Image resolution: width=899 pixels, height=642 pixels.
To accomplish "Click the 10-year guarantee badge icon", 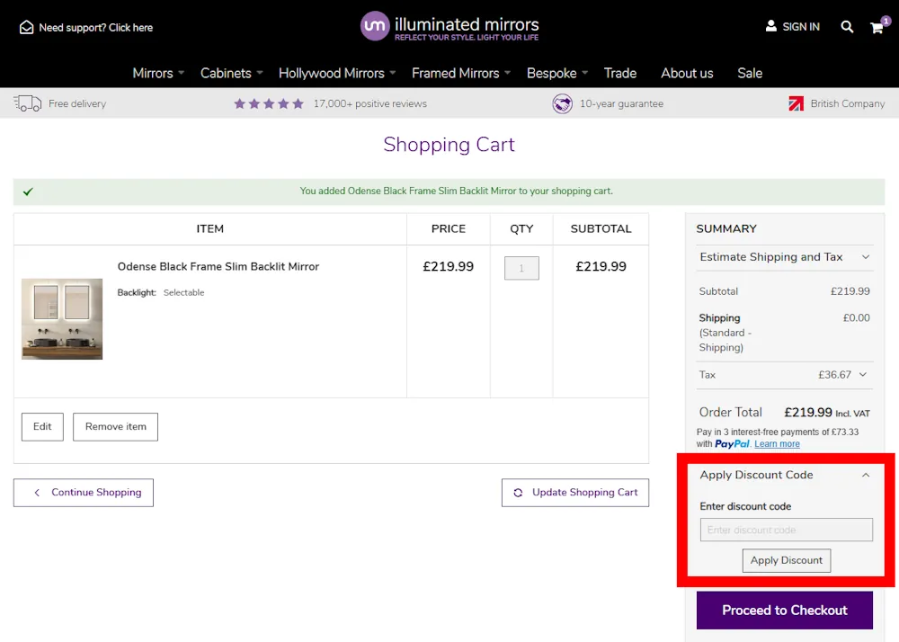I will click(562, 103).
